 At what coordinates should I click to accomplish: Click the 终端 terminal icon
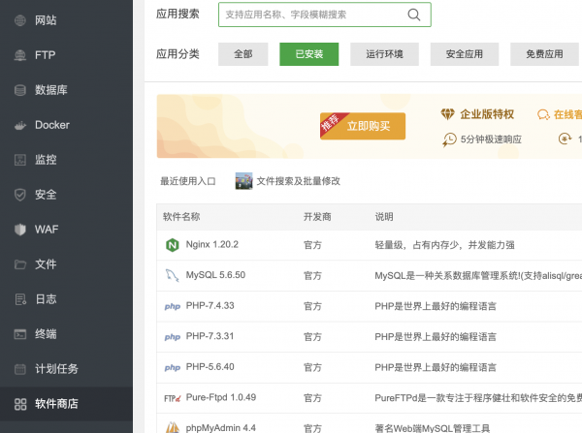(20, 334)
